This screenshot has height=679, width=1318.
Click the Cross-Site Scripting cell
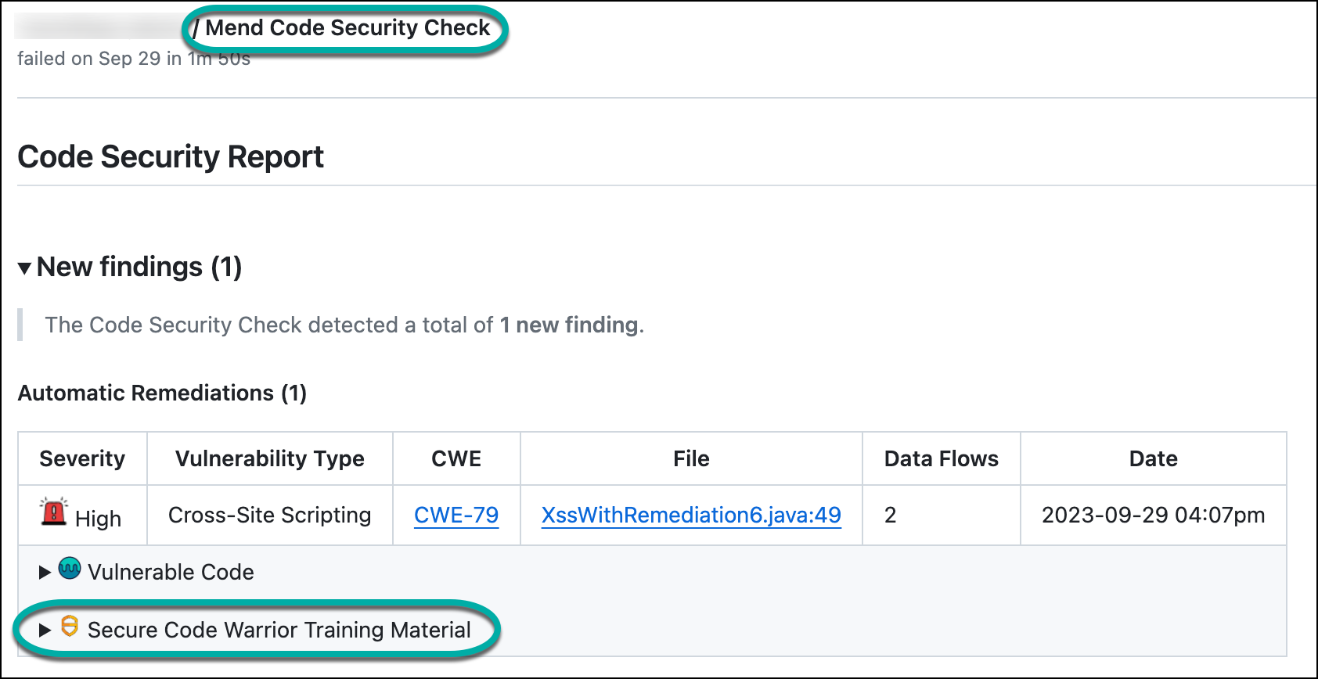coord(270,516)
